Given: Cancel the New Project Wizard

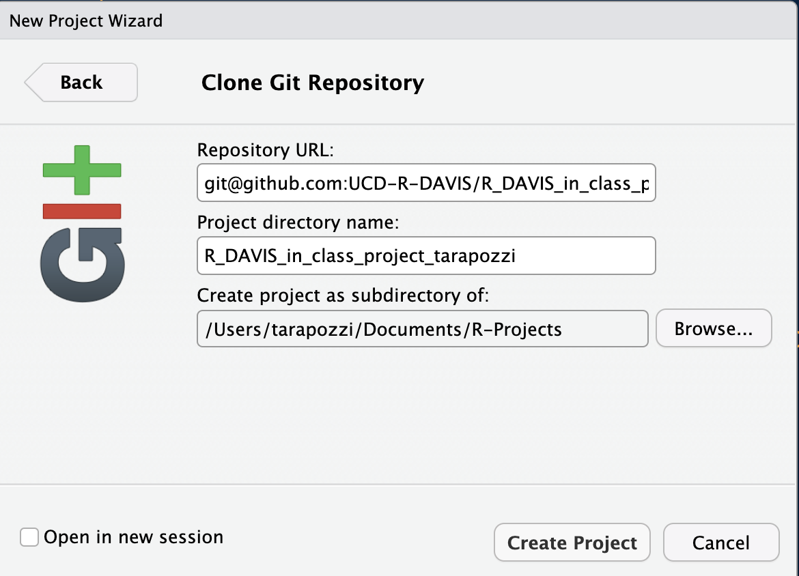Looking at the screenshot, I should [720, 543].
